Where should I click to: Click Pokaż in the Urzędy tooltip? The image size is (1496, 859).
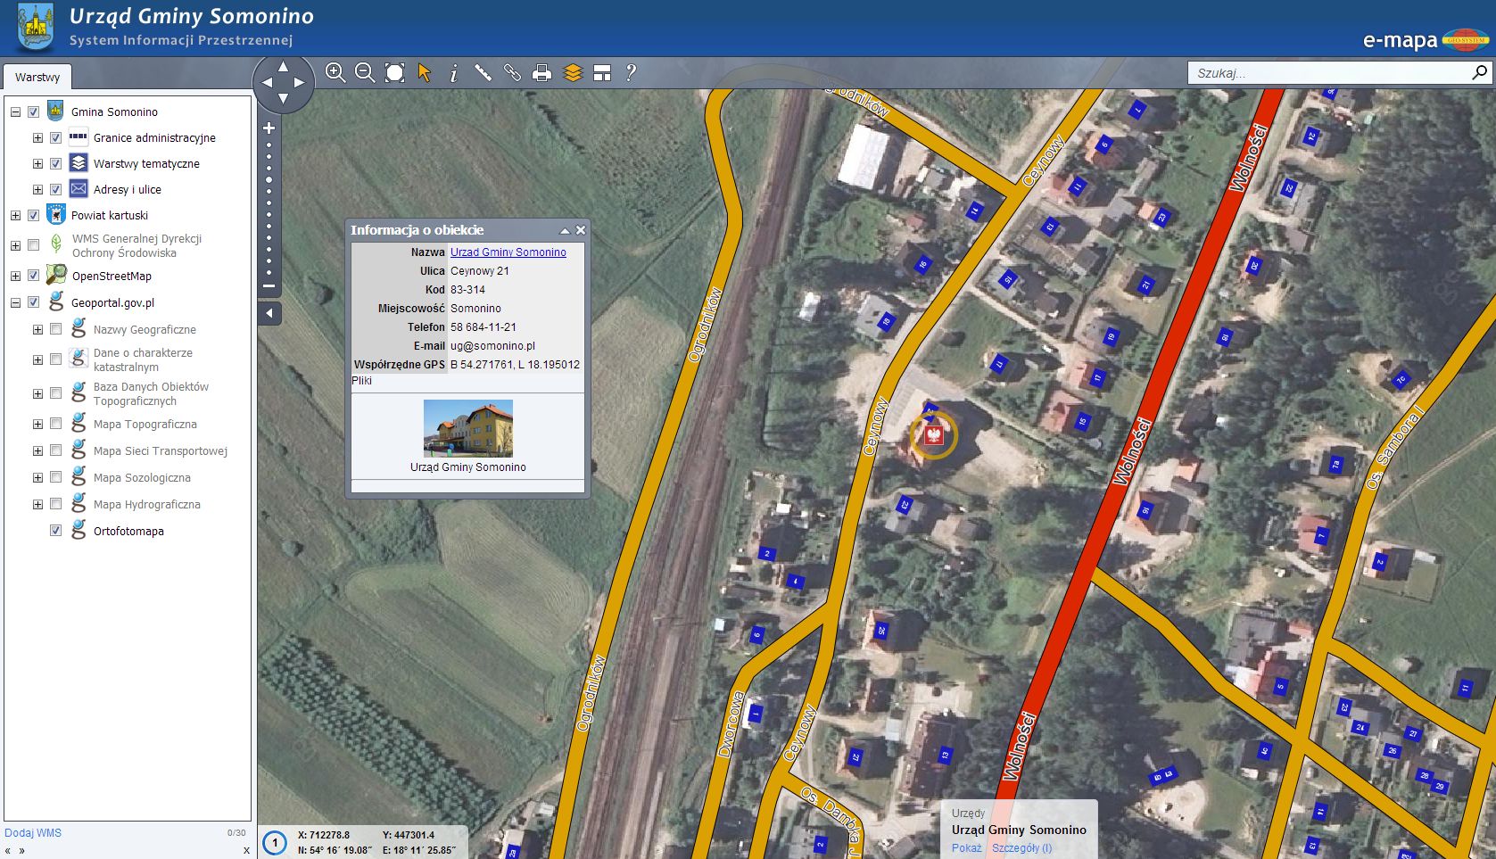(966, 848)
